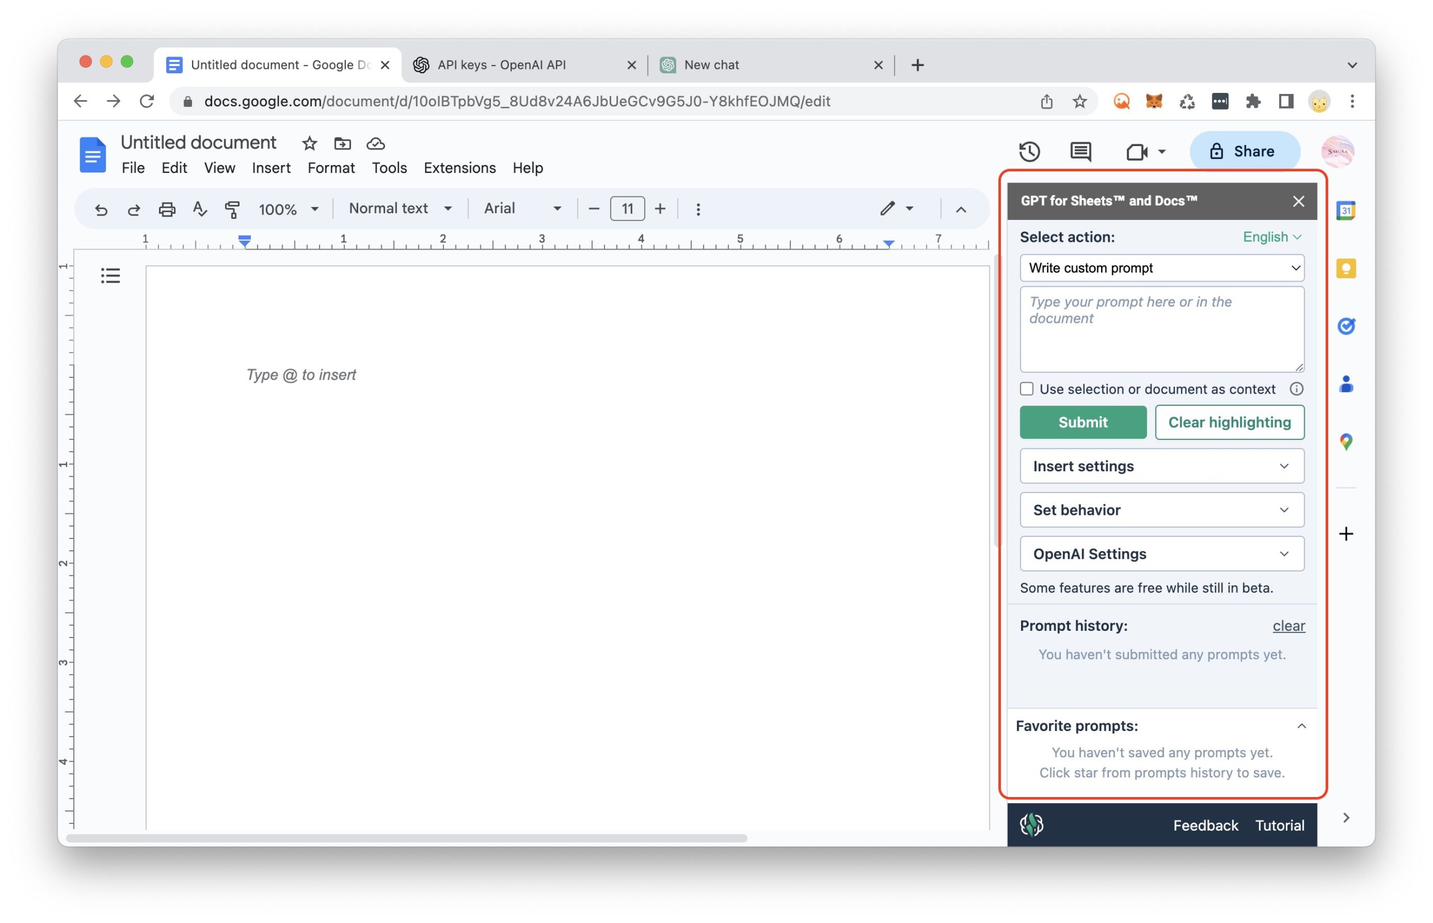Open Google Keep sidebar icon
Viewport: 1433px width, 923px height.
point(1346,269)
